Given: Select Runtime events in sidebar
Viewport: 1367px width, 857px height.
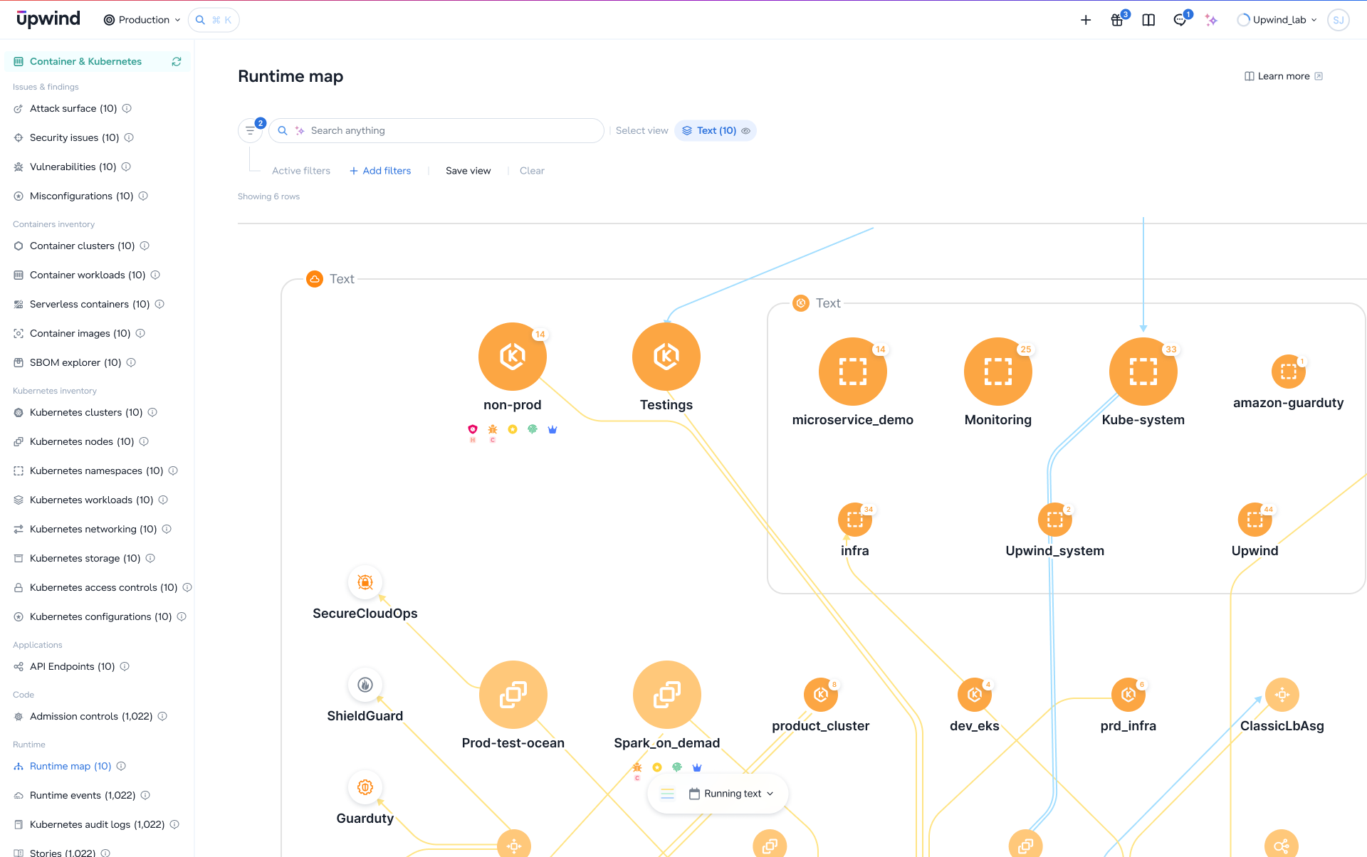Looking at the screenshot, I should pos(82,795).
